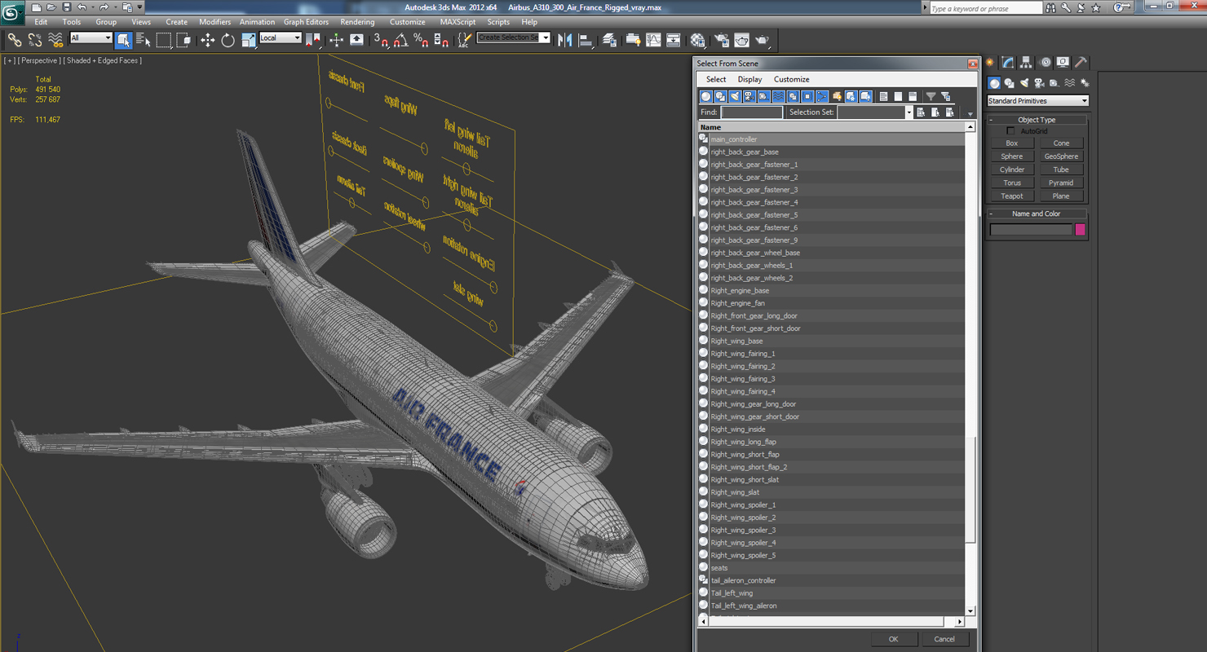
Task: Toggle the Angle Snap tool
Action: (401, 39)
